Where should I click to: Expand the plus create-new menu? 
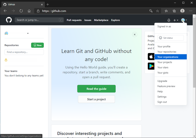176,20
